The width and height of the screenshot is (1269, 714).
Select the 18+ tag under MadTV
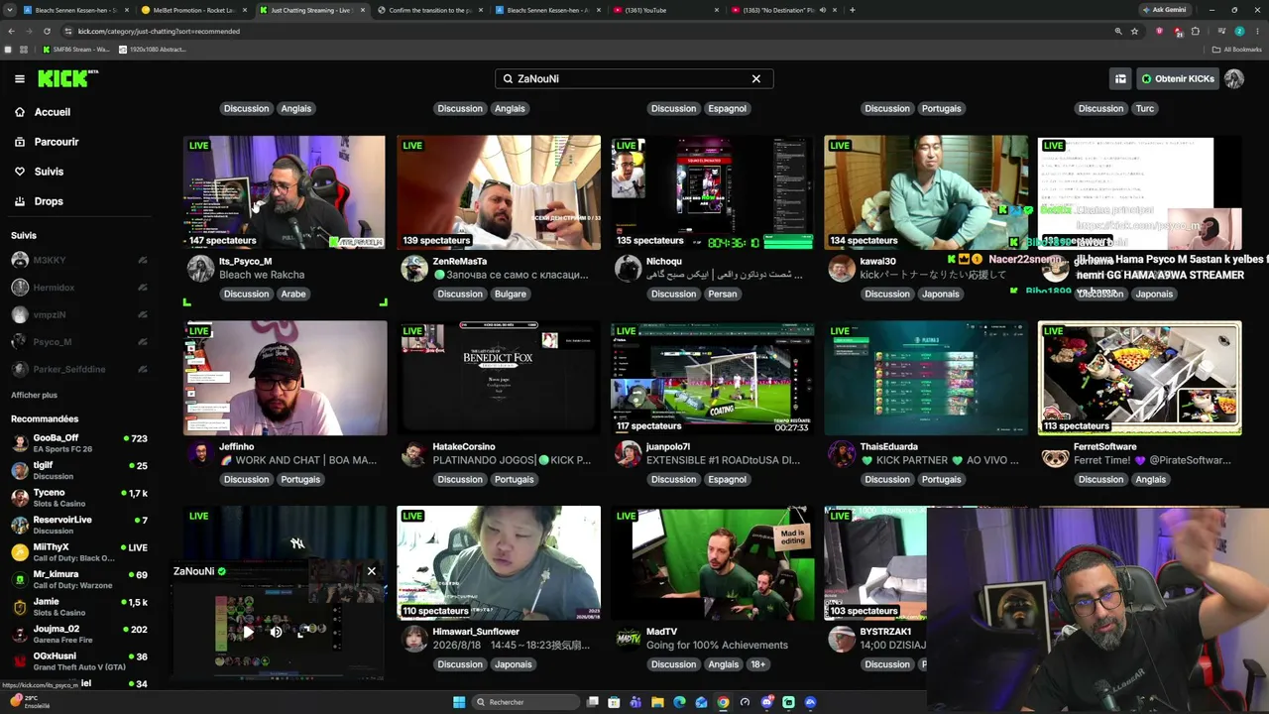(x=758, y=664)
